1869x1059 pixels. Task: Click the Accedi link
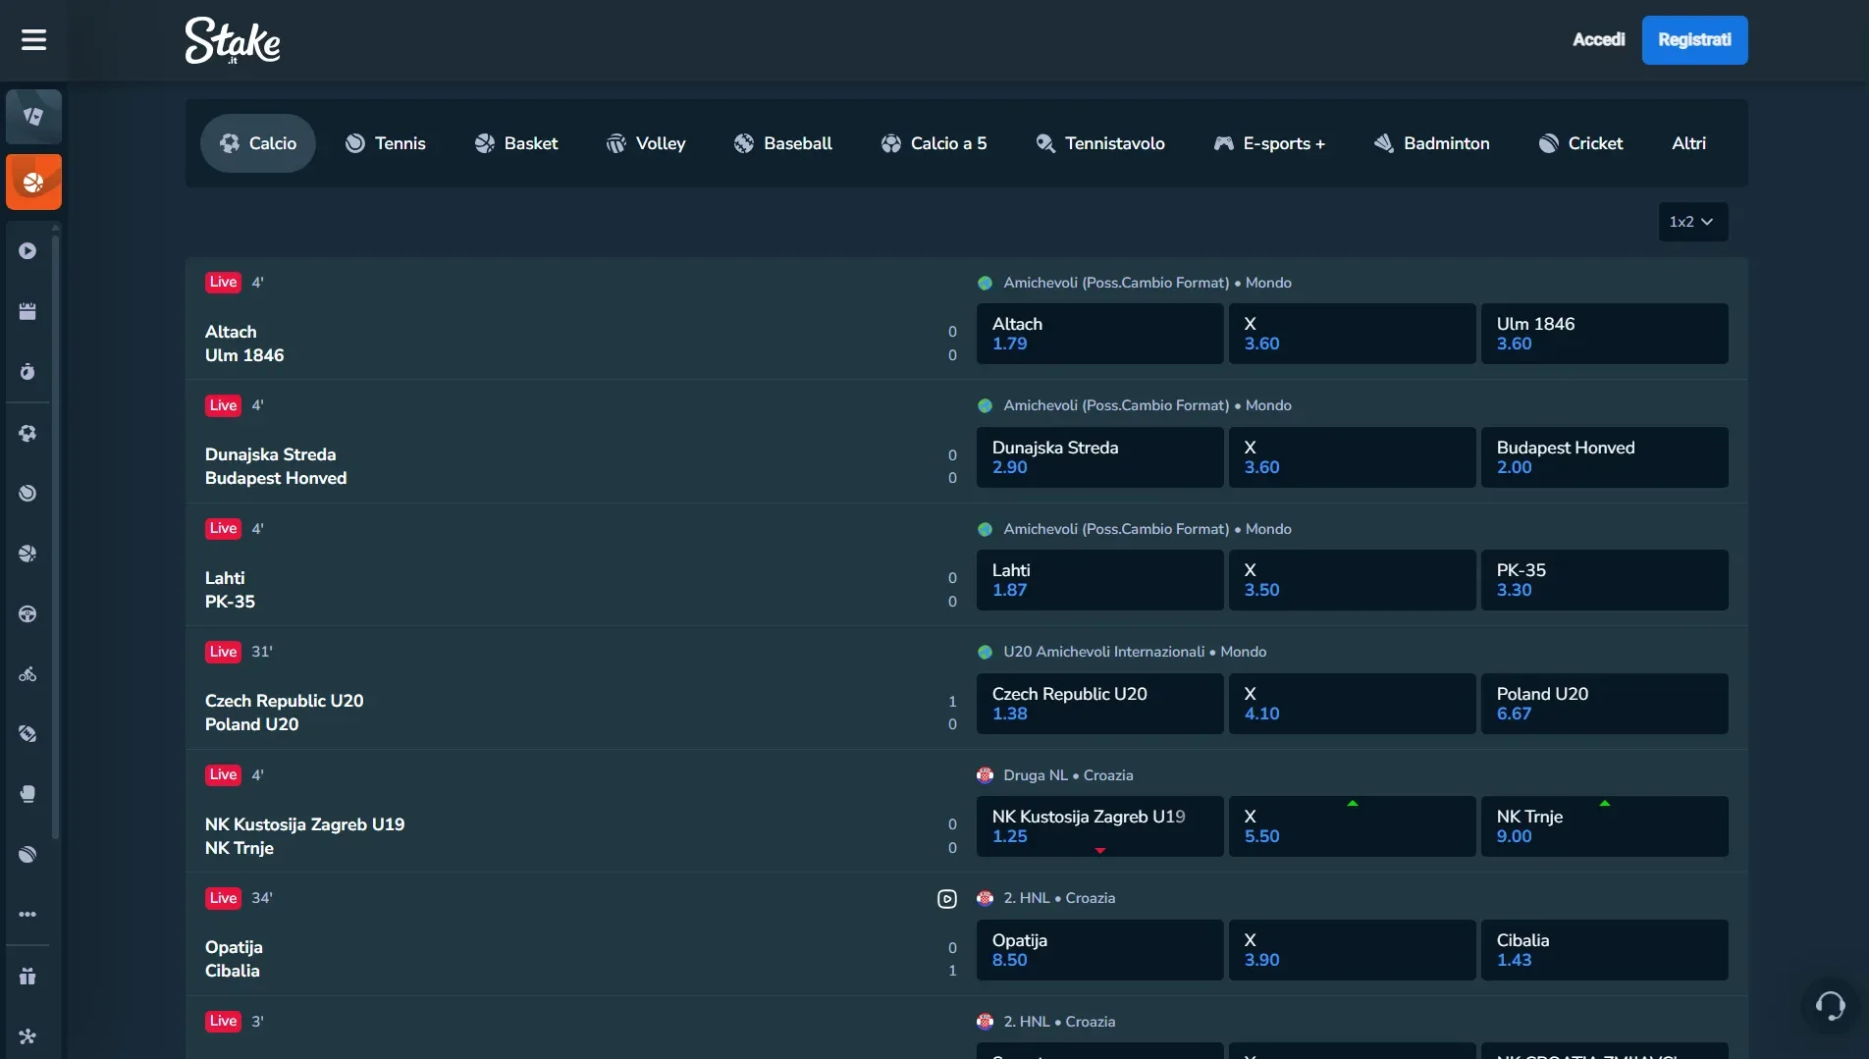click(1598, 40)
